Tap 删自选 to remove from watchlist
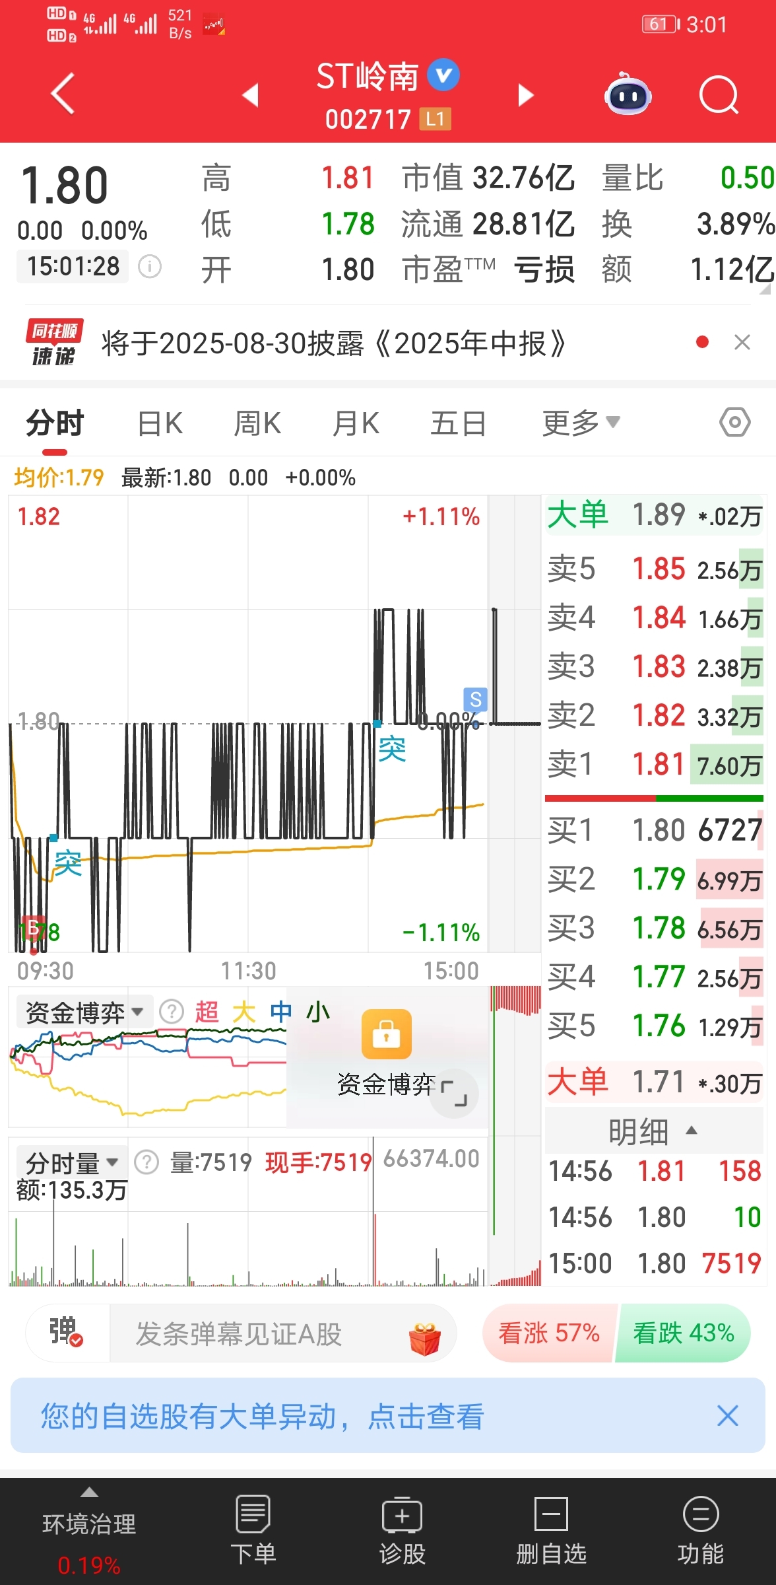 551,1531
